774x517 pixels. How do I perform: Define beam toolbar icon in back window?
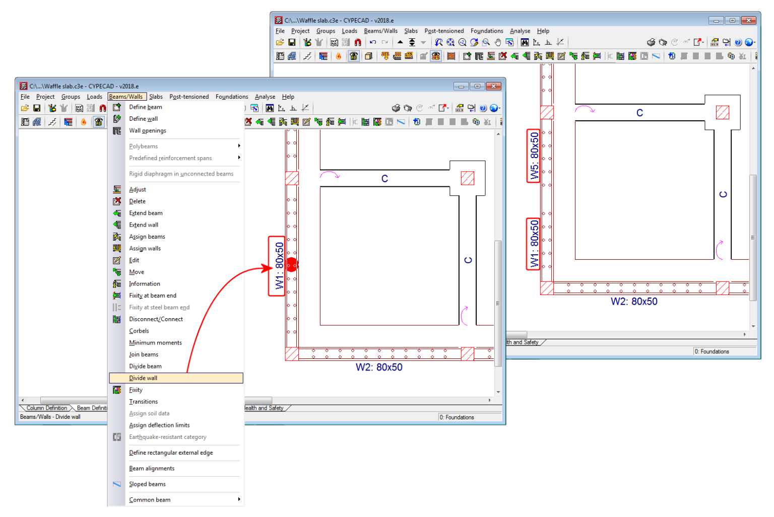(x=467, y=56)
